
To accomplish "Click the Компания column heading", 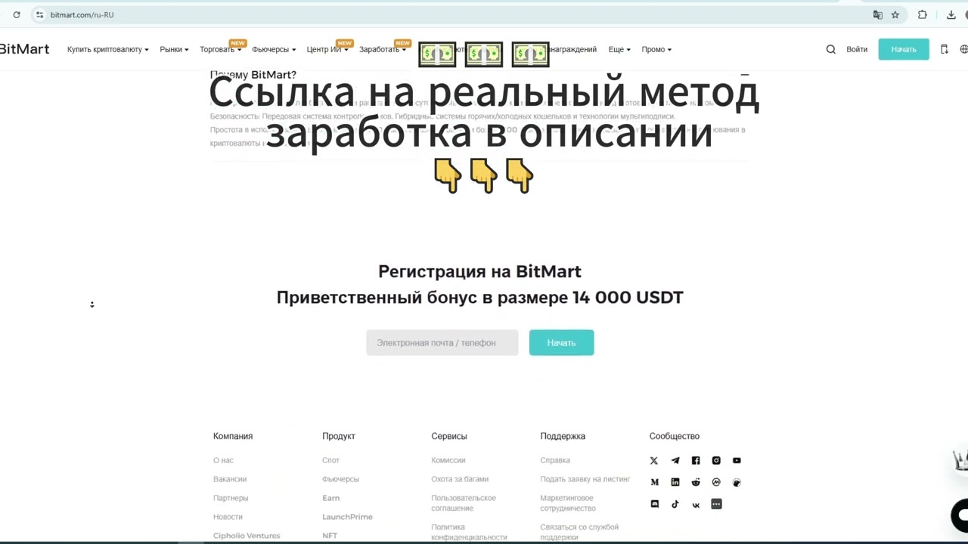I will (x=233, y=436).
